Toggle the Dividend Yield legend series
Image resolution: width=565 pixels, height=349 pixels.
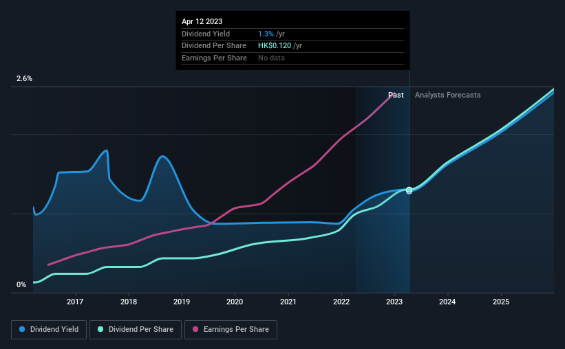point(49,330)
